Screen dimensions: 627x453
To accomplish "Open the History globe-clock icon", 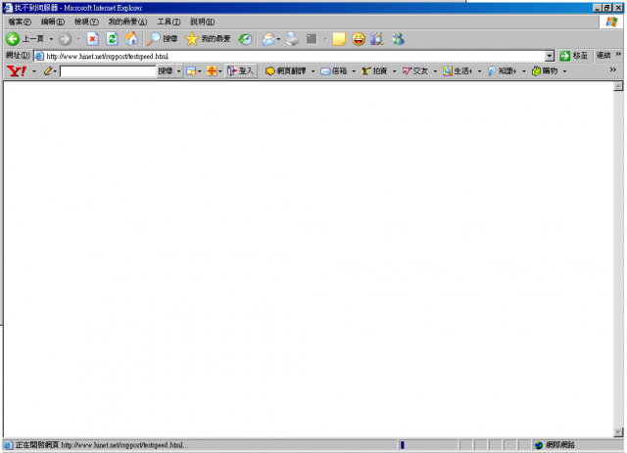I will pos(245,39).
